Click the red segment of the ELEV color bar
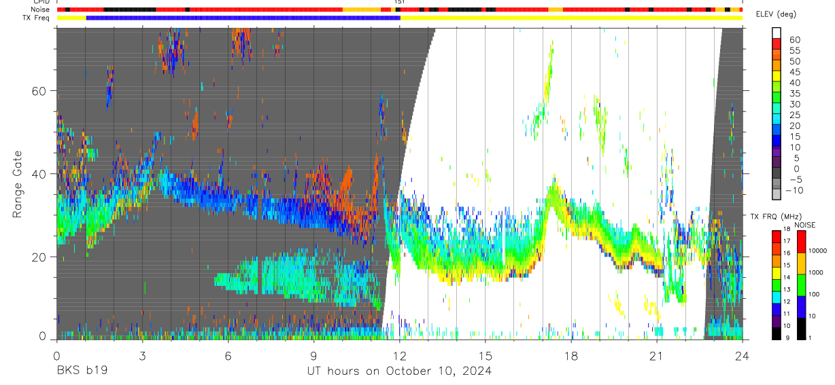835x385 pixels. (777, 44)
